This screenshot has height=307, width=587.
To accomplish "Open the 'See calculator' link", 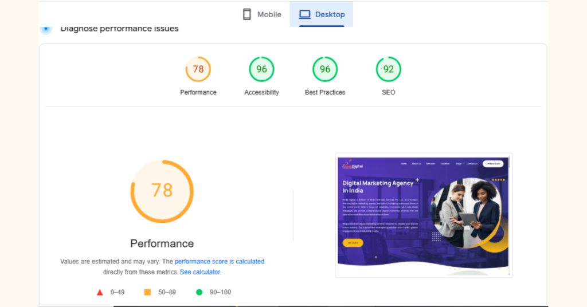I will pyautogui.click(x=200, y=272).
